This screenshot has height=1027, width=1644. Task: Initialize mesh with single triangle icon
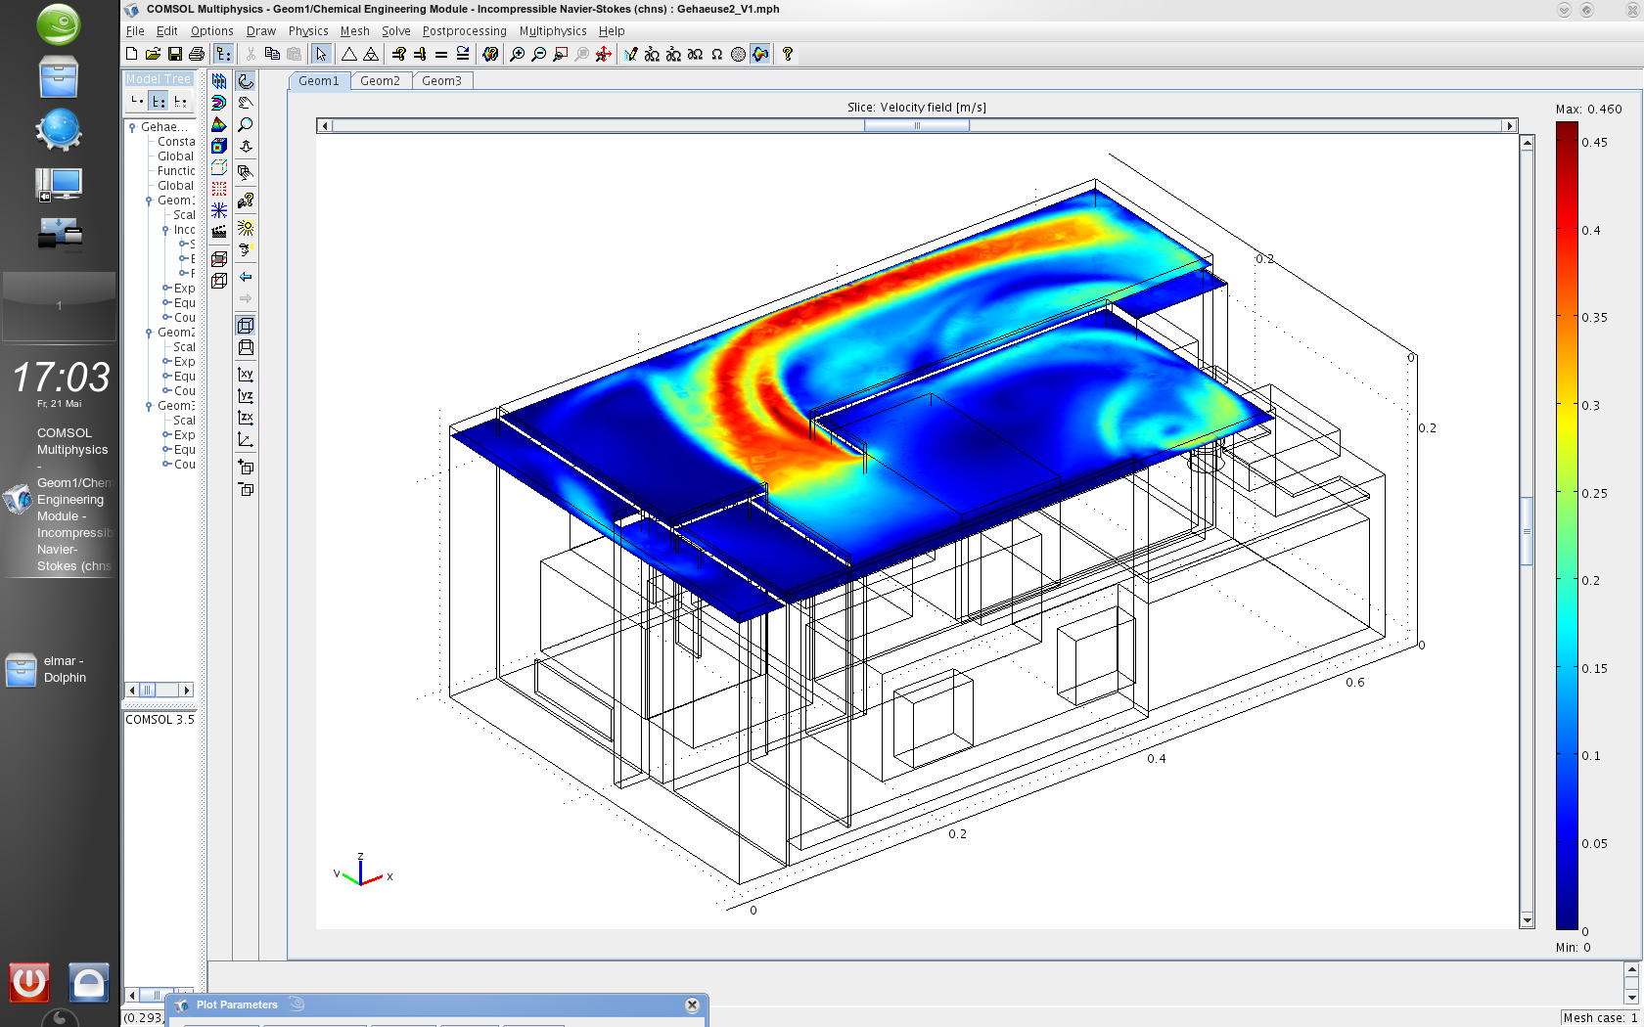(349, 54)
